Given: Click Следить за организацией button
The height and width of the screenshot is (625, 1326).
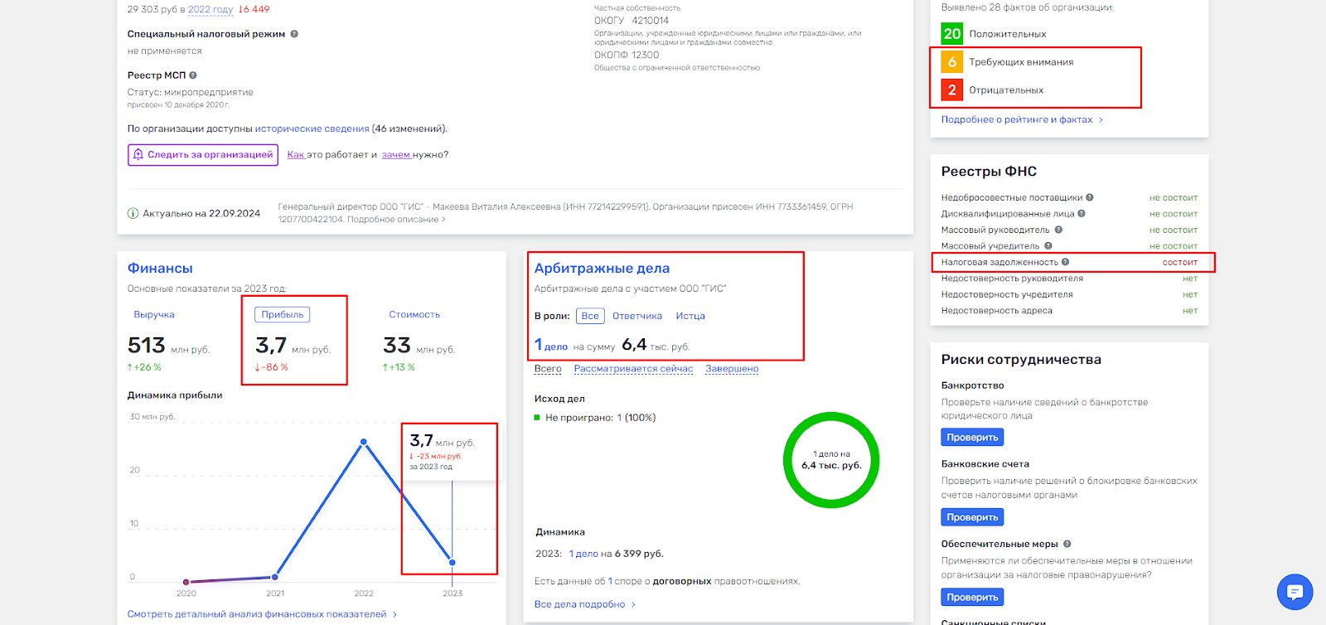Looking at the screenshot, I should click(203, 155).
